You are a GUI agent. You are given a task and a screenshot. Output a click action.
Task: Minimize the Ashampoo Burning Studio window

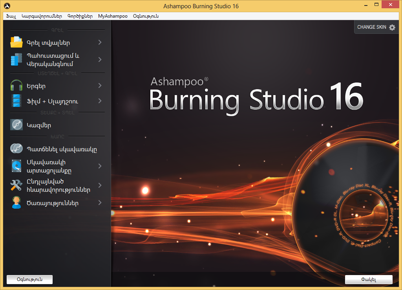tap(366, 5)
